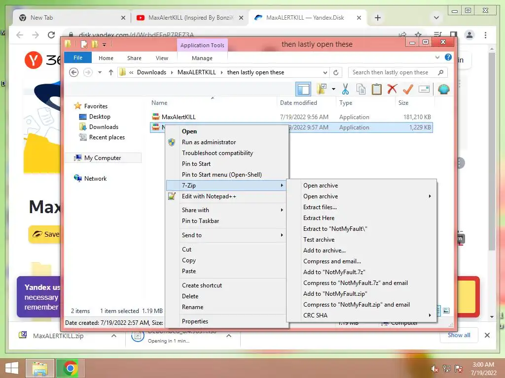Sort by Date modified column header
505x378 pixels.
pos(298,103)
